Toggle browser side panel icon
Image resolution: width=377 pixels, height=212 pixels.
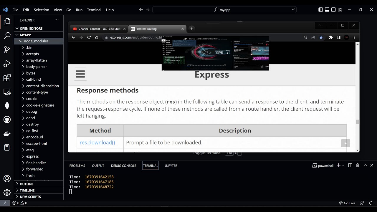(339, 37)
